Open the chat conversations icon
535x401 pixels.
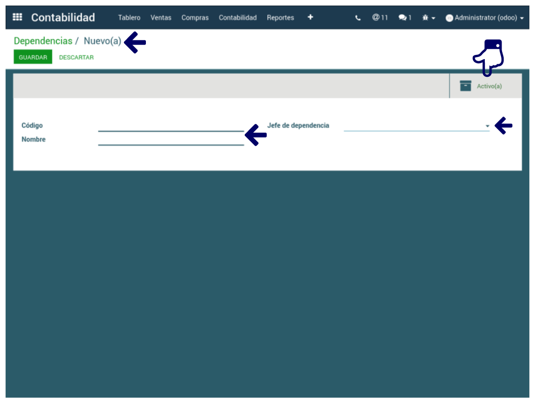[404, 18]
